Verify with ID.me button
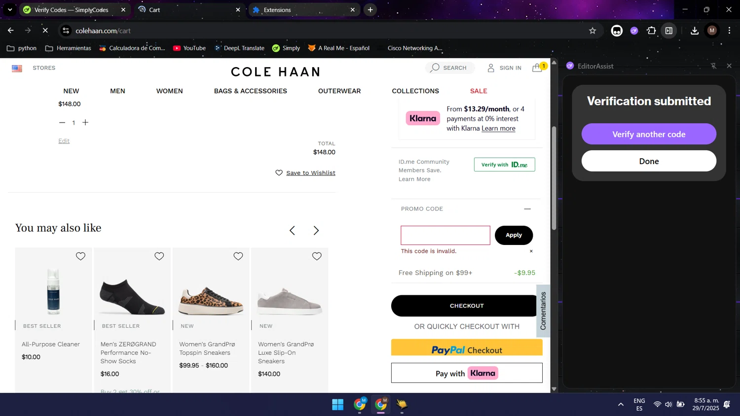Screen dimensions: 740x416 click(504, 165)
